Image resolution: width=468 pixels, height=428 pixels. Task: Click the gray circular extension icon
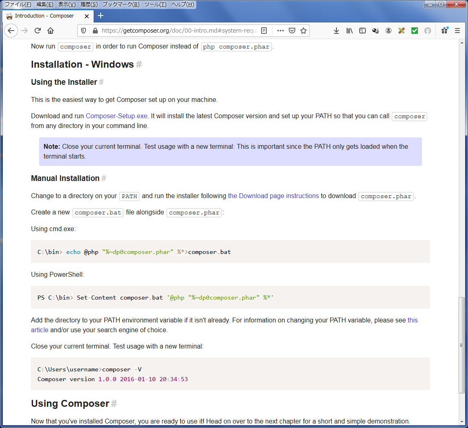[427, 31]
